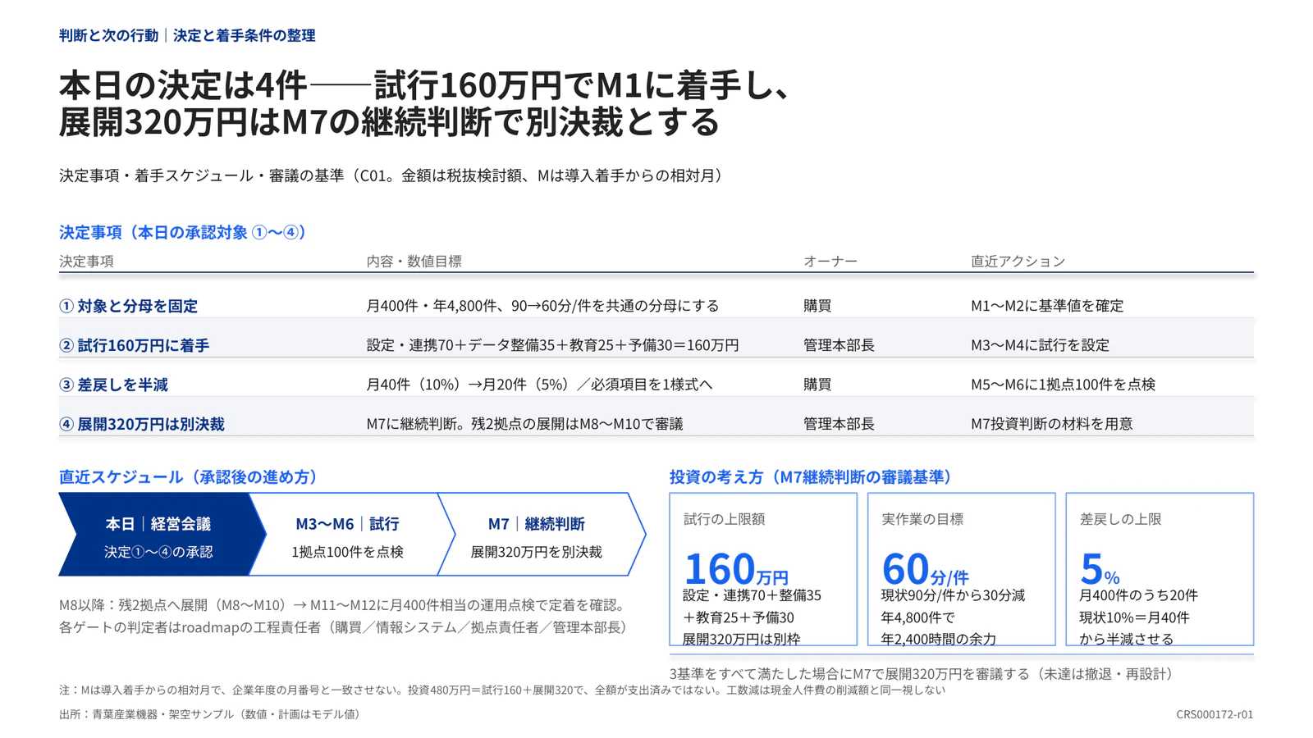Image resolution: width=1313 pixels, height=738 pixels.
Task: Click the line starting '3基準をすべて満たした場合'
Action: (922, 674)
